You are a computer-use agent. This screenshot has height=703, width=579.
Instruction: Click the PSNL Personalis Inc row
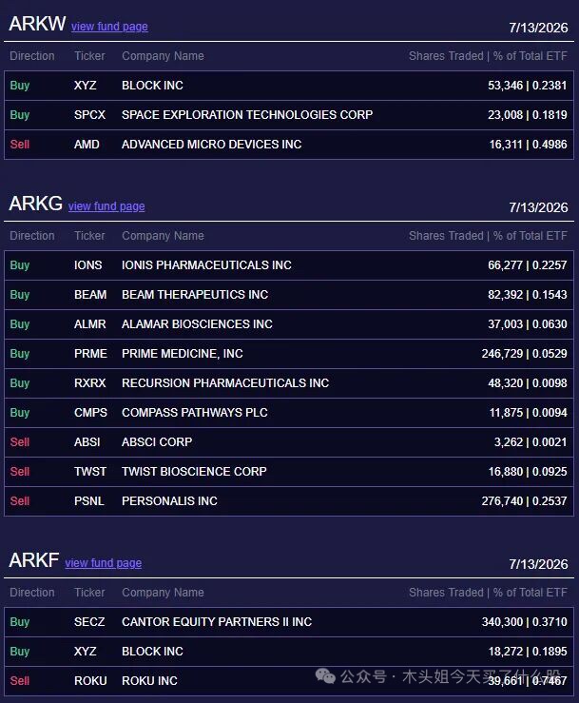(x=289, y=501)
